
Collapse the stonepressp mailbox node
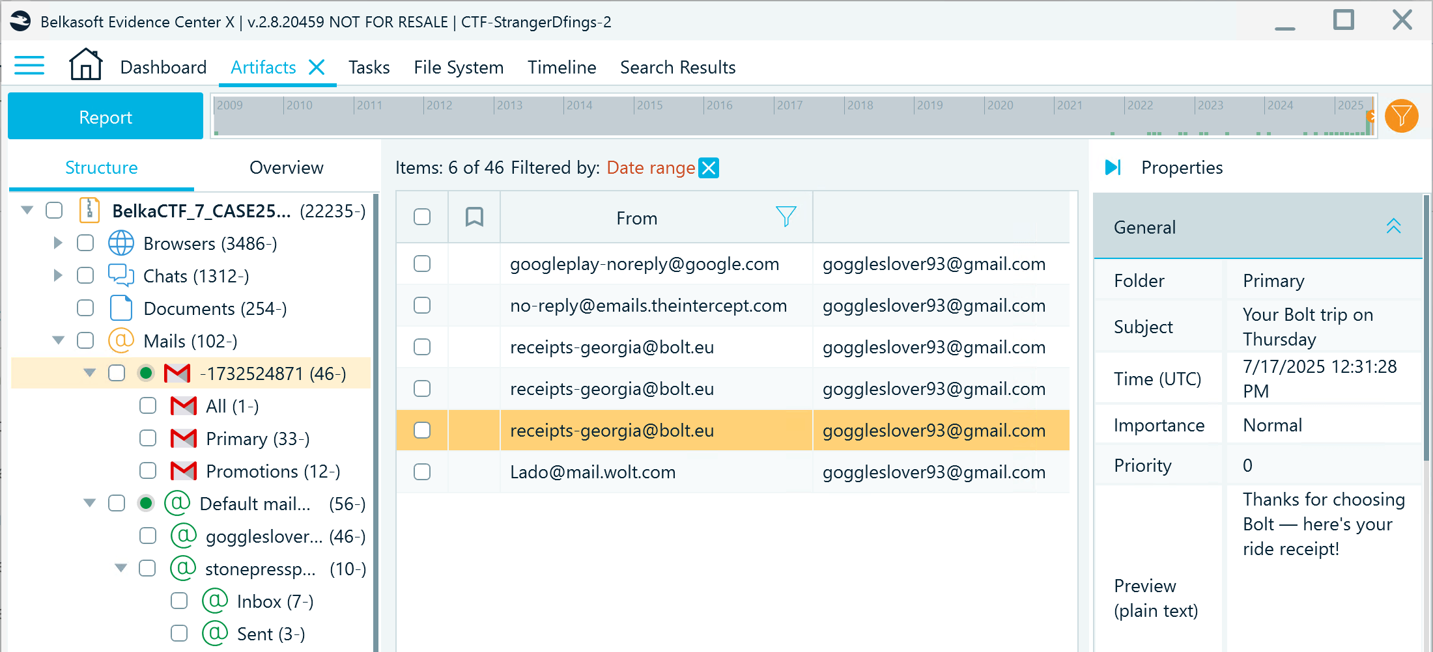(121, 568)
